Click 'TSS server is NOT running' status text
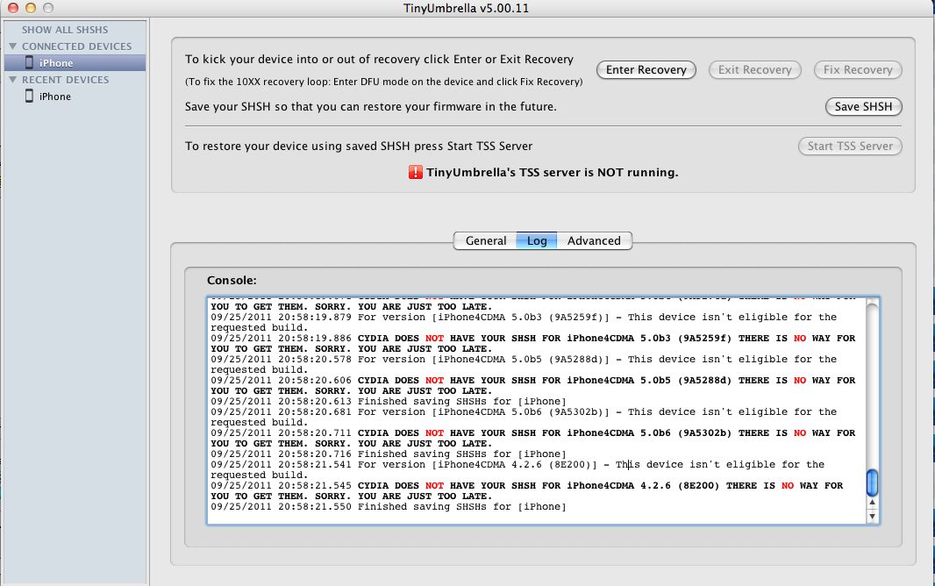 (x=553, y=172)
